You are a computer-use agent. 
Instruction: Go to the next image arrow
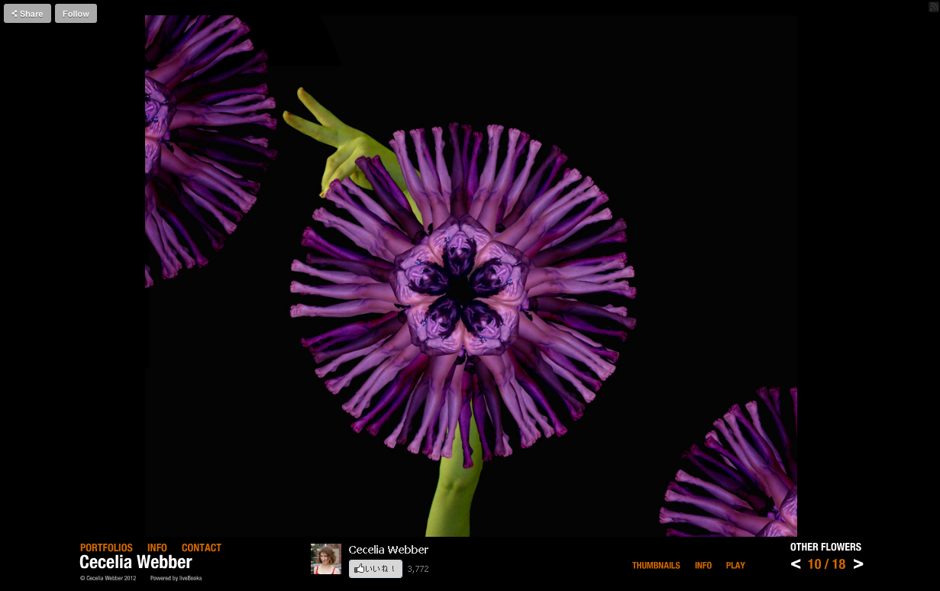[x=858, y=564]
